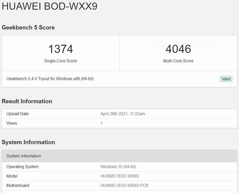The height and width of the screenshot is (193, 239).
Task: Click the Multi-Core Score label
Action: click(x=178, y=61)
